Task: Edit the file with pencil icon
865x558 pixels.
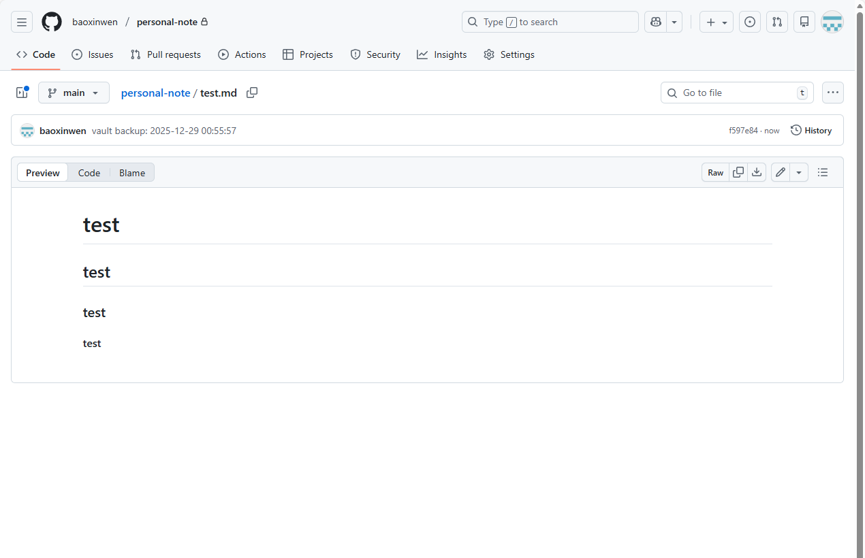Action: click(781, 173)
